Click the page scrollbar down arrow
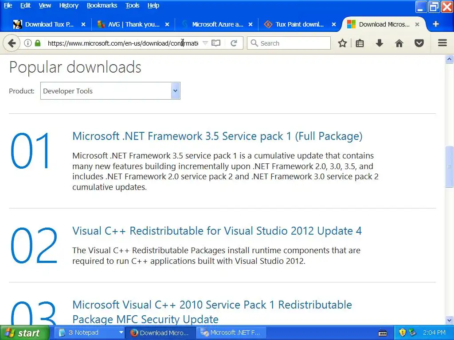Image resolution: width=454 pixels, height=340 pixels. click(x=449, y=321)
